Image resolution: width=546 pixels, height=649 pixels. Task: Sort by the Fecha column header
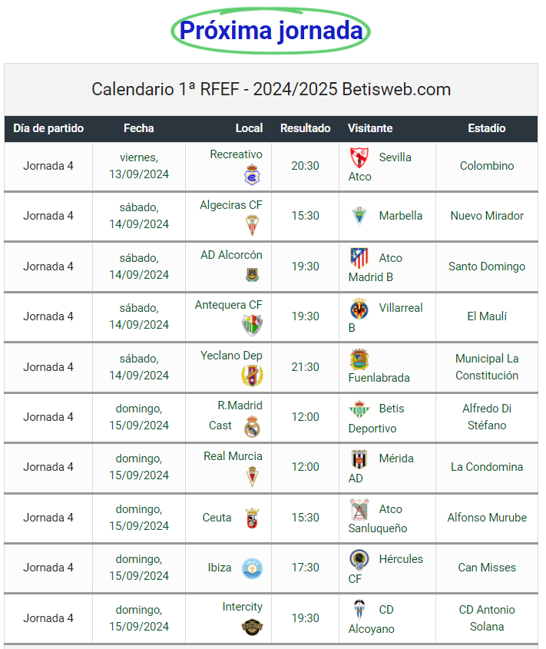(x=139, y=128)
